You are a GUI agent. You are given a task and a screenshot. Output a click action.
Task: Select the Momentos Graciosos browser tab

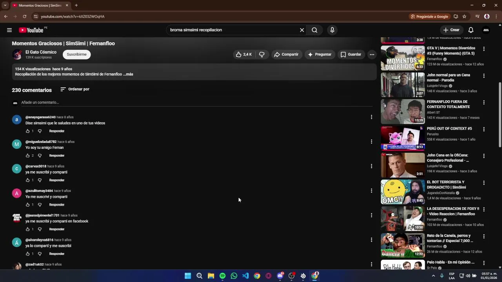click(x=40, y=5)
